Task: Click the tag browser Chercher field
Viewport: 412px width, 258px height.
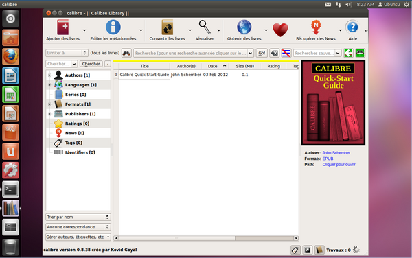Action: coord(58,64)
